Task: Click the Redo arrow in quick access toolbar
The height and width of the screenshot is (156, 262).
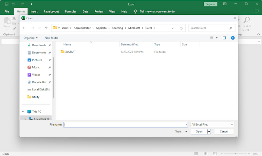Action: click(x=22, y=4)
